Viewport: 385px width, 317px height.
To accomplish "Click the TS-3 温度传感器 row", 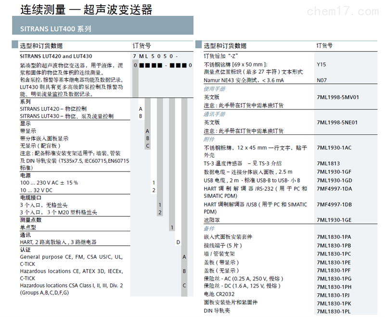I will 243,164.
